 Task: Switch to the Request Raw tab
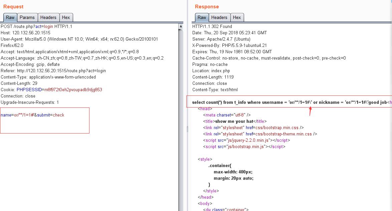point(10,17)
